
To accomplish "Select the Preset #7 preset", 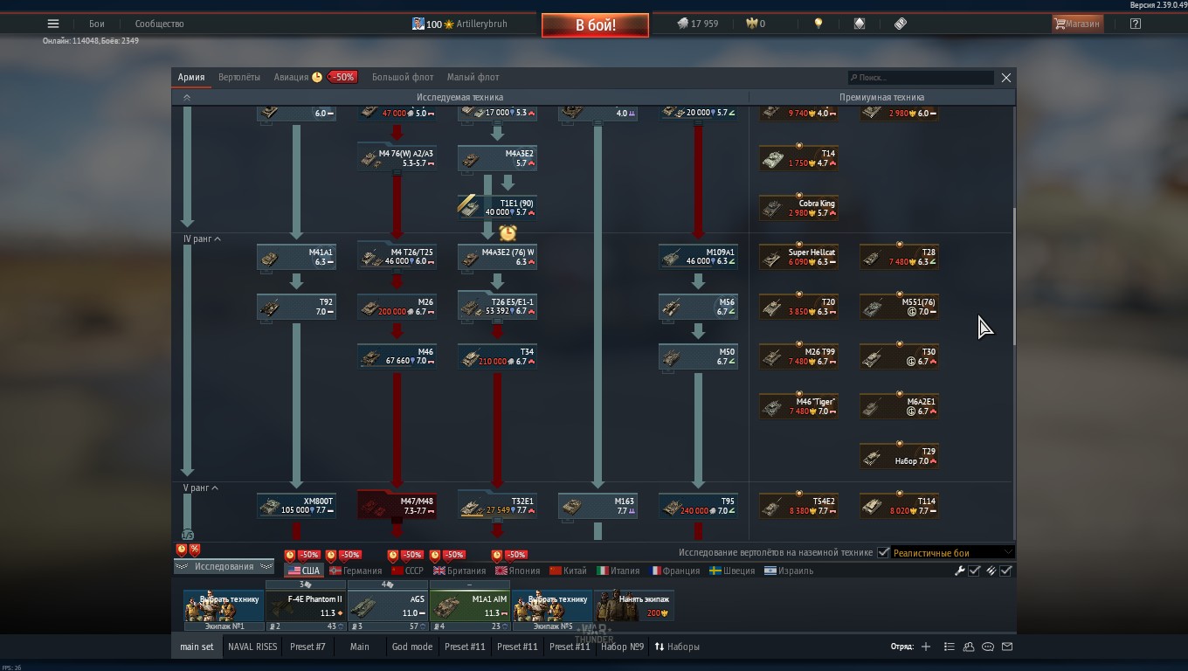I will 307,647.
